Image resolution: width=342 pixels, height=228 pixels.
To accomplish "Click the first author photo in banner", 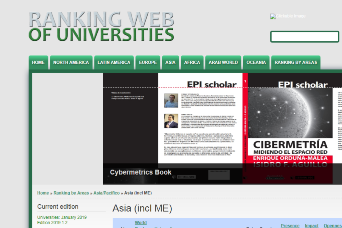I will [x=171, y=100].
